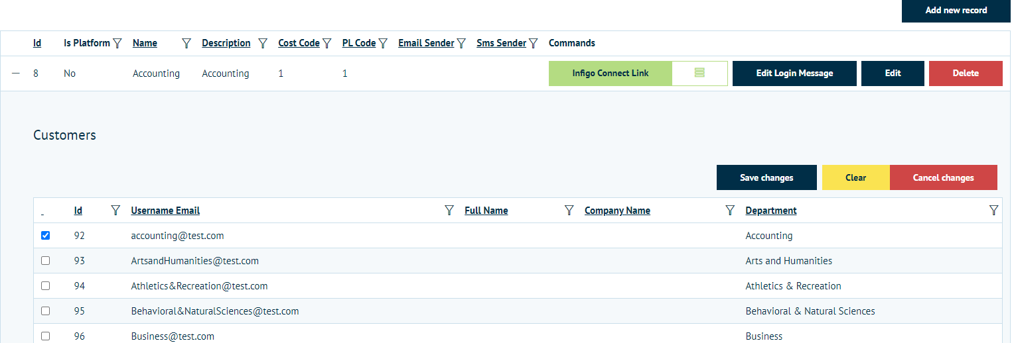Screen dimensions: 1012x343
Task: Check the box for customer 93
Action: point(45,261)
